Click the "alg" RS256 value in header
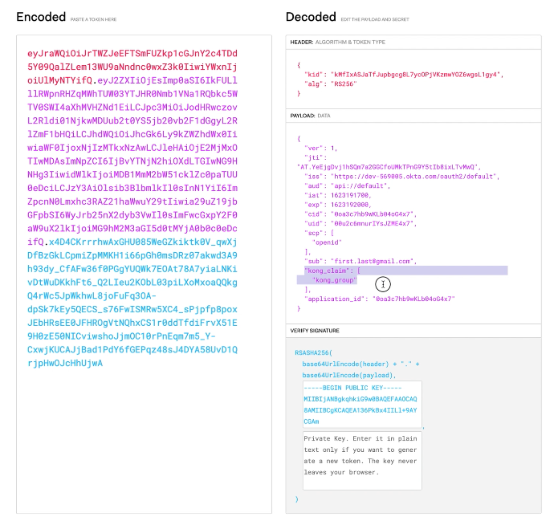 tap(348, 83)
